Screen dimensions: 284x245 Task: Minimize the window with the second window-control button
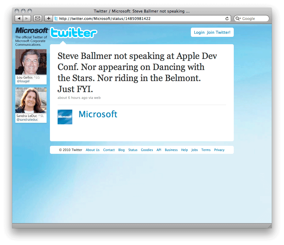(23, 11)
